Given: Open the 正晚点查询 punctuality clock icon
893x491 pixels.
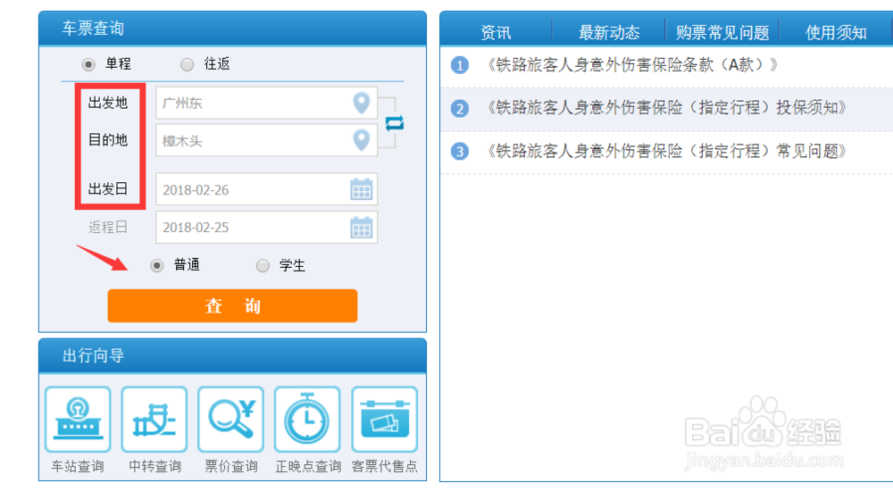Looking at the screenshot, I should 307,420.
